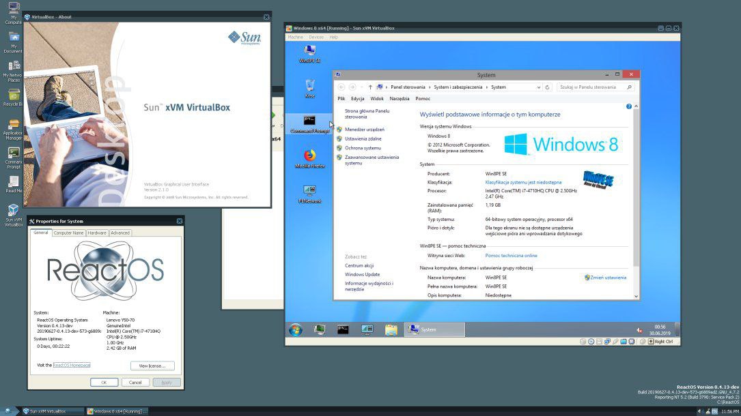Open the Command Prompt icon inside the VM
This screenshot has width=741, height=416.
(310, 125)
